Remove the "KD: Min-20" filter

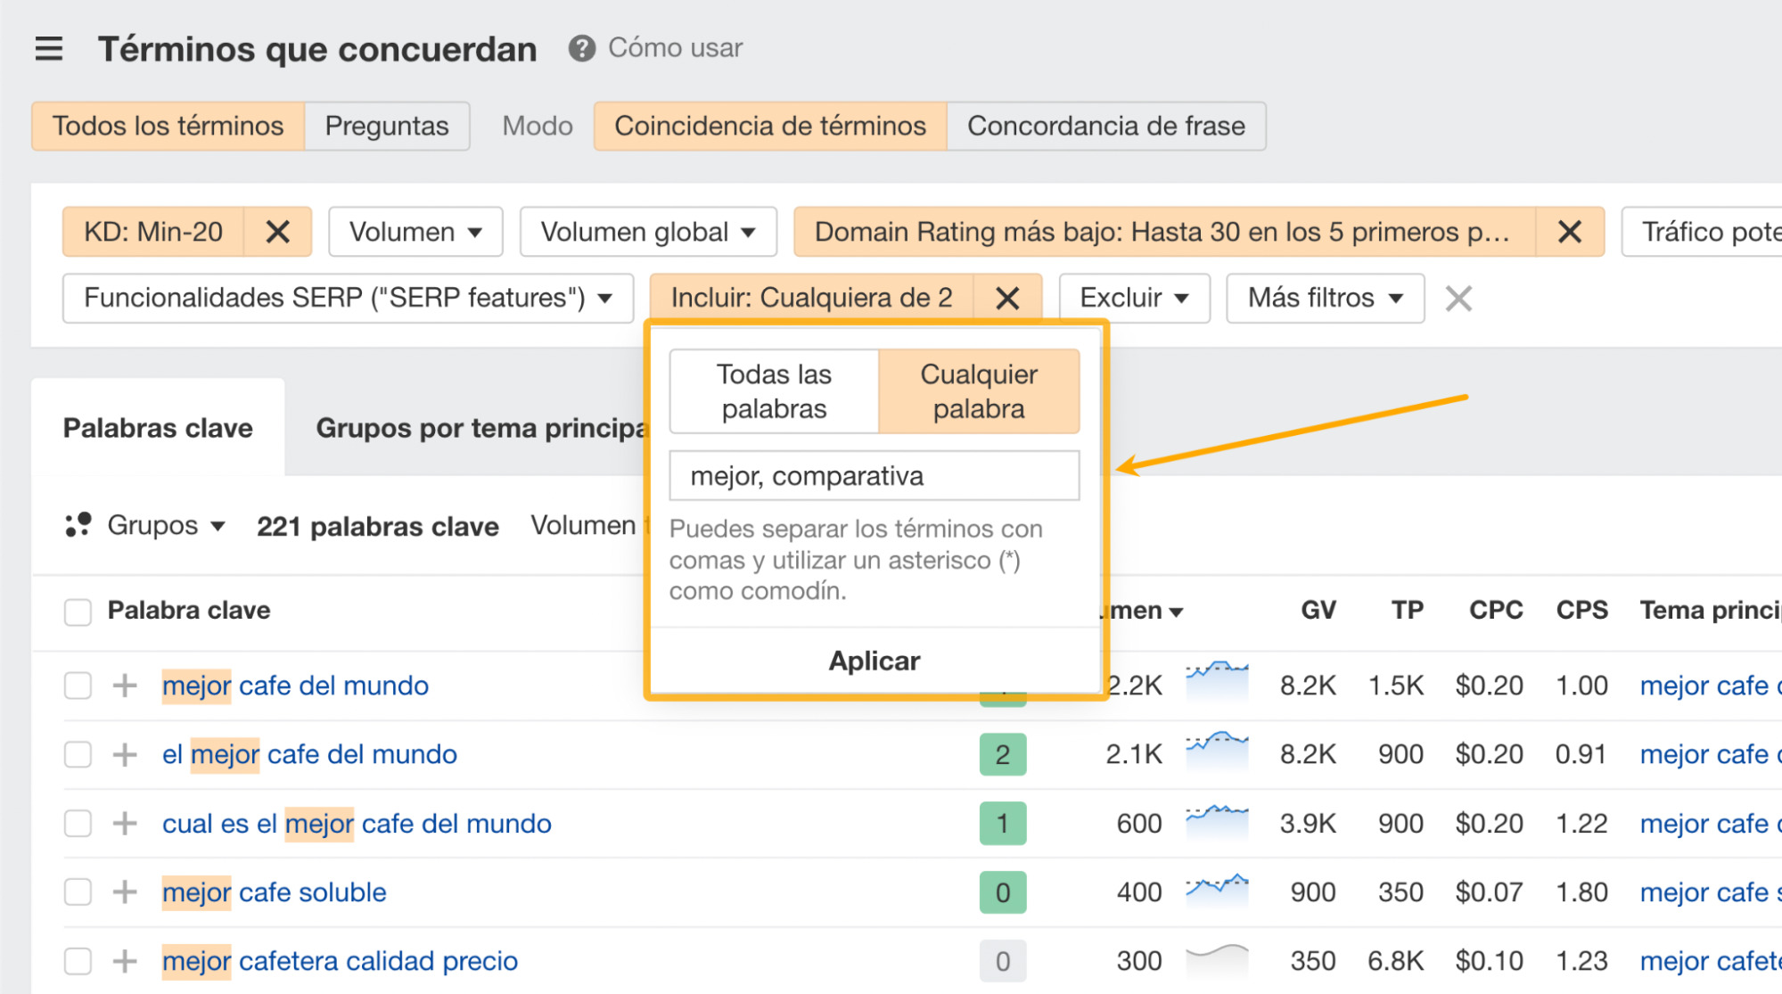click(x=278, y=232)
